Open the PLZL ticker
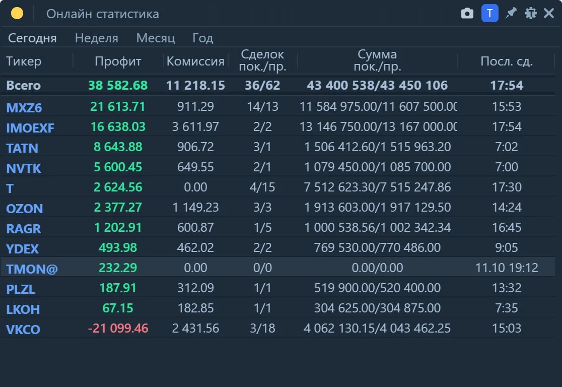Viewport: 562px width, 387px height. tap(21, 289)
